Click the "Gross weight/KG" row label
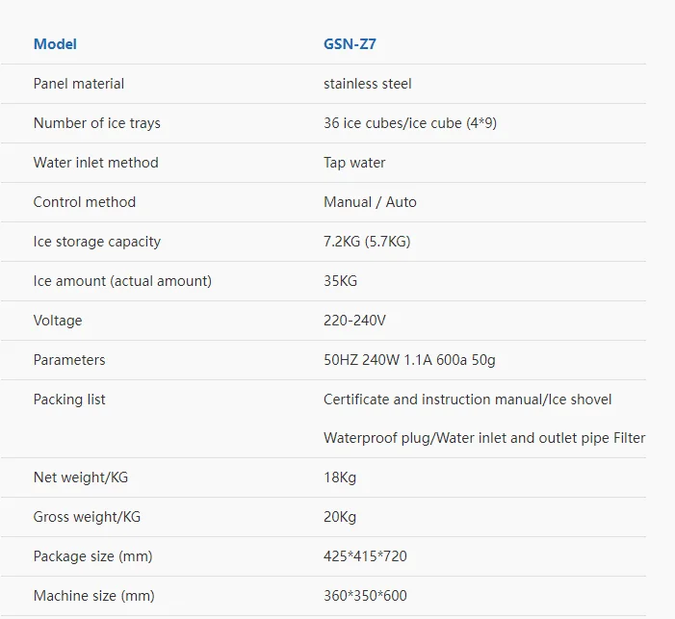The image size is (675, 619). click(x=87, y=517)
